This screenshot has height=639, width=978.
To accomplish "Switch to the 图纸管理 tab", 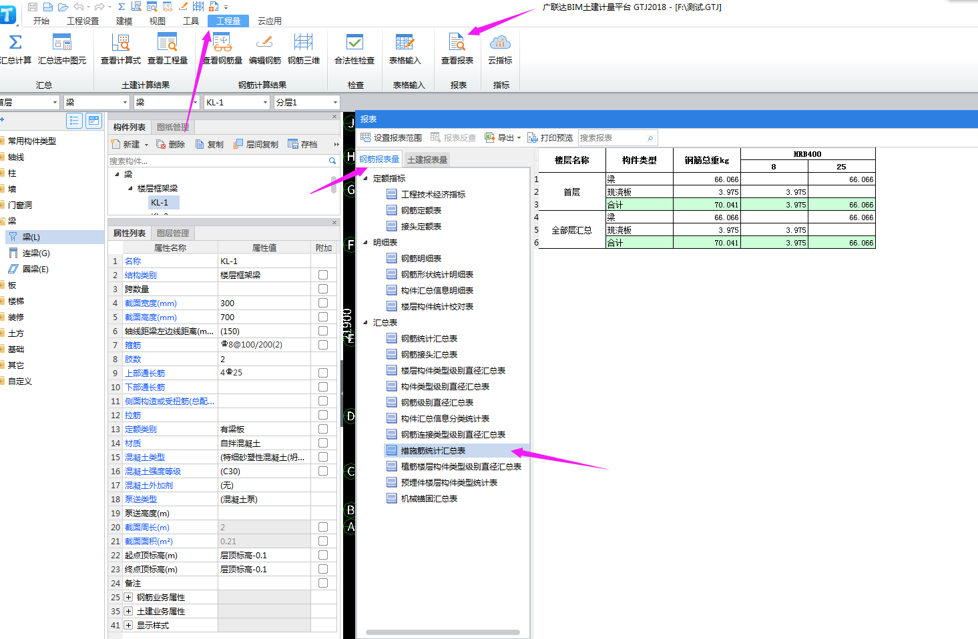I will coord(173,127).
